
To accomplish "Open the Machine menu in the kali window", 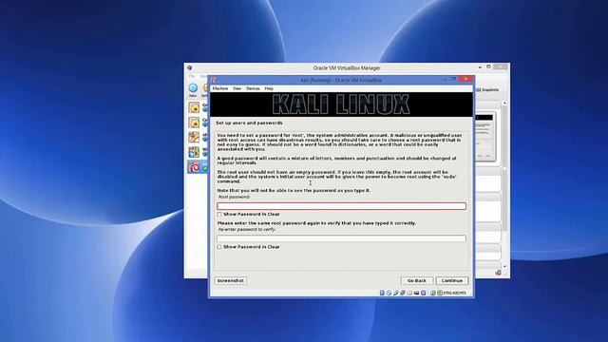I will click(x=220, y=88).
